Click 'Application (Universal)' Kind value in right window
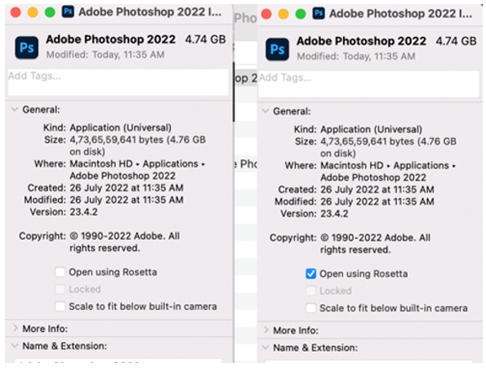 pos(372,129)
